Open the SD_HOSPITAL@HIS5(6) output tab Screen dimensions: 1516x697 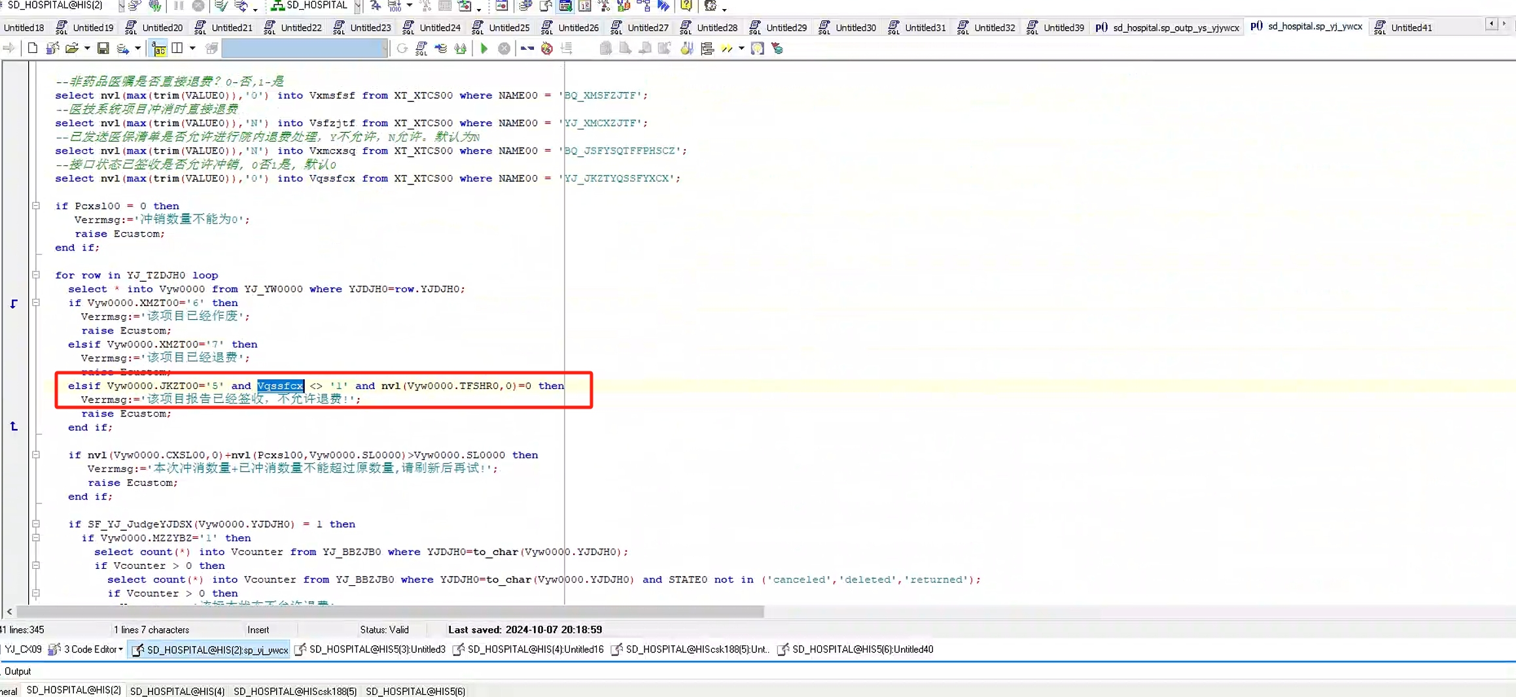coord(415,691)
